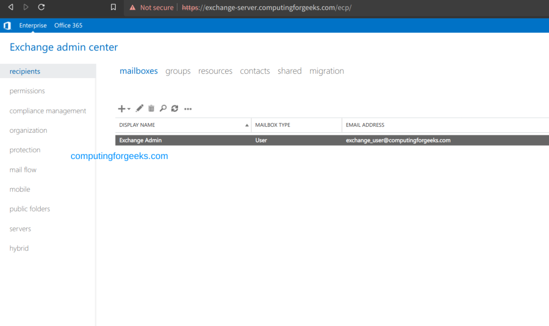This screenshot has width=549, height=326.
Task: Open the more options ellipsis icon
Action: click(x=188, y=108)
